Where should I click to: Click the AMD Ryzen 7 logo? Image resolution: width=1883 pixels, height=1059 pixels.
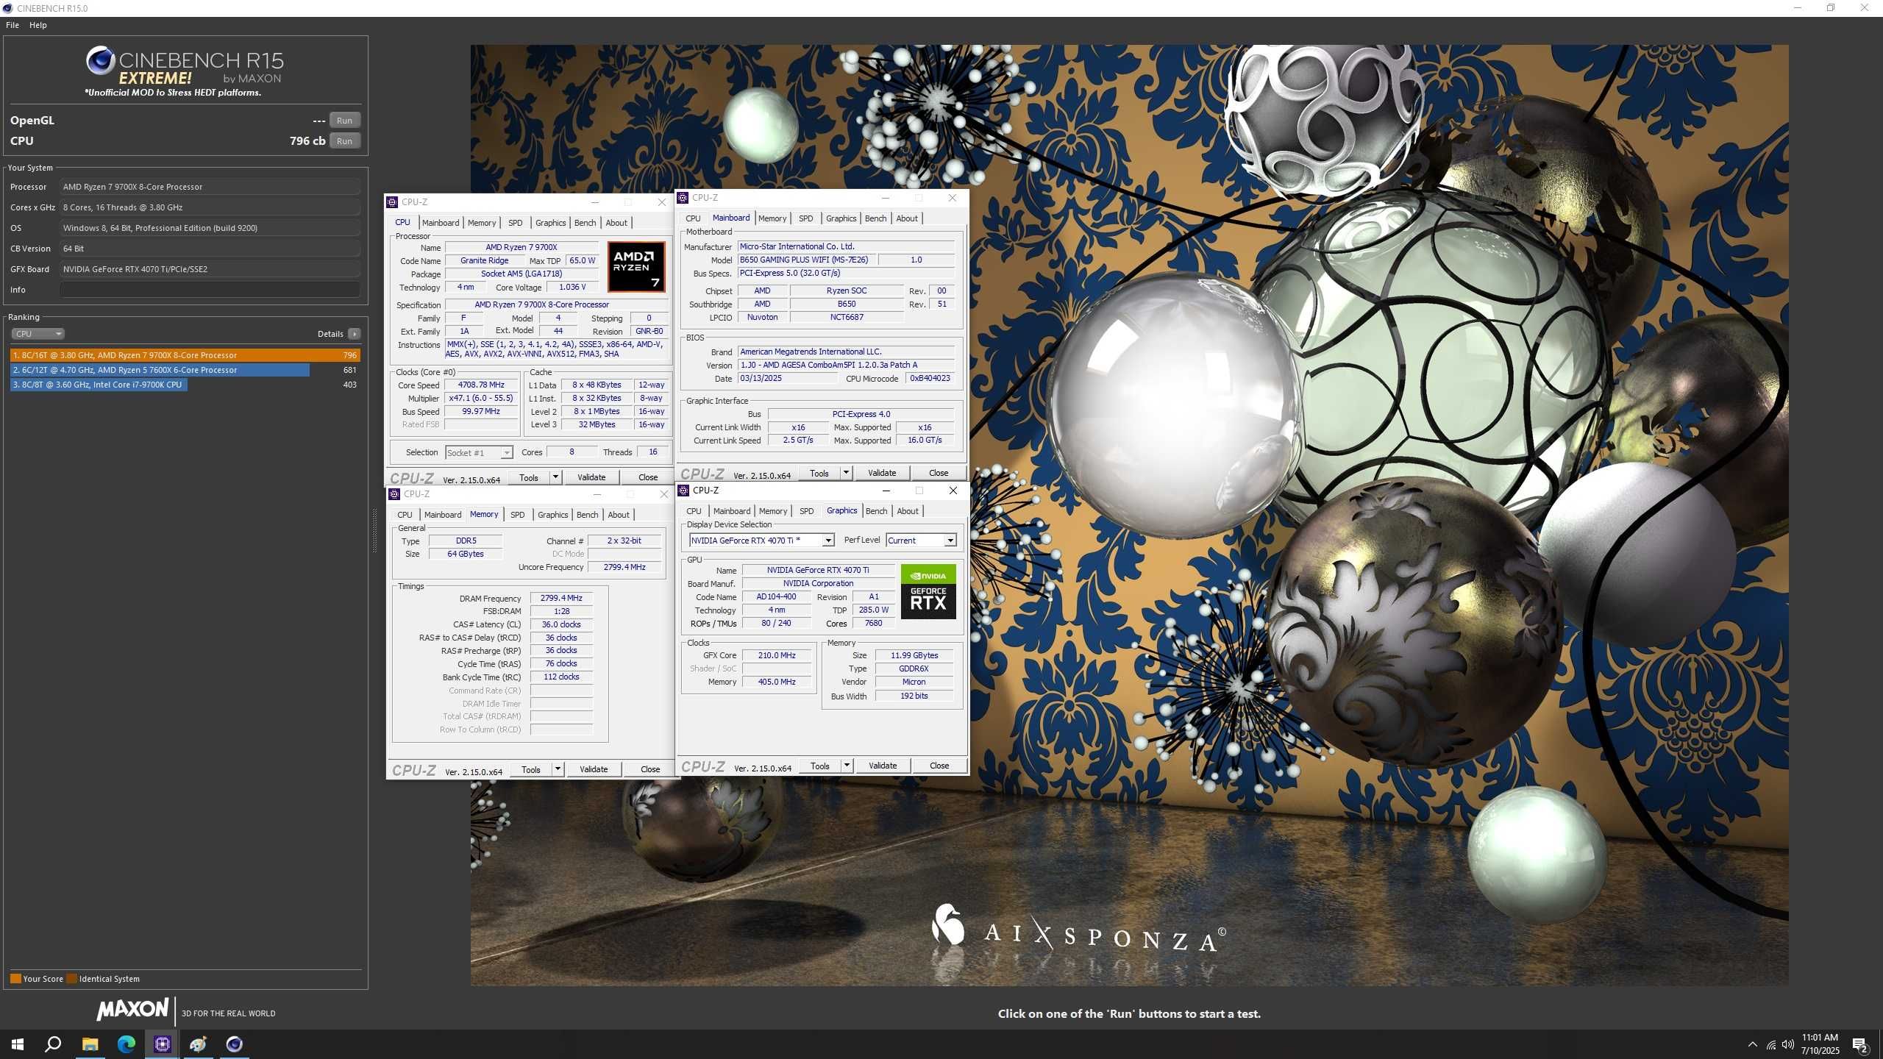click(x=636, y=266)
